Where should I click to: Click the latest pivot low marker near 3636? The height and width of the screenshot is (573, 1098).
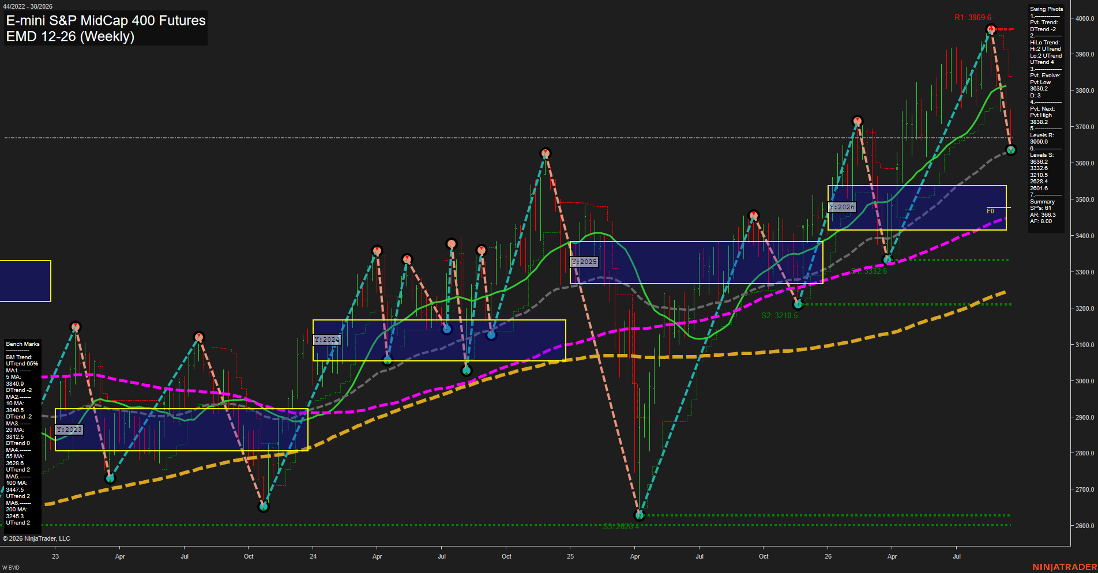[x=1010, y=150]
